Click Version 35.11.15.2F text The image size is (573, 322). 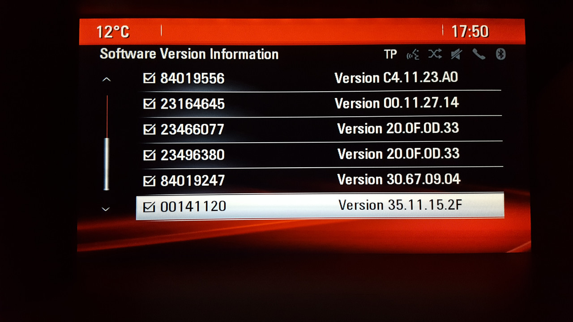[400, 205]
